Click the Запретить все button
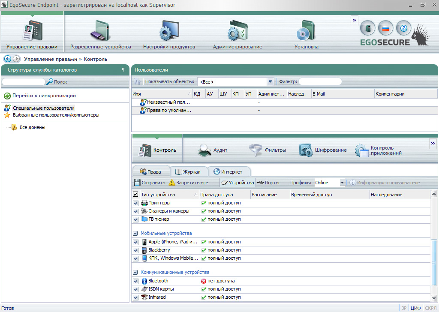Image resolution: width=439 pixels, height=312 pixels. coord(189,183)
